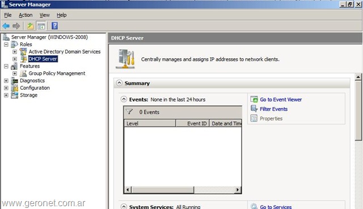Restore the Server Manager window
Viewport: 363px width, 209px height.
350,4
